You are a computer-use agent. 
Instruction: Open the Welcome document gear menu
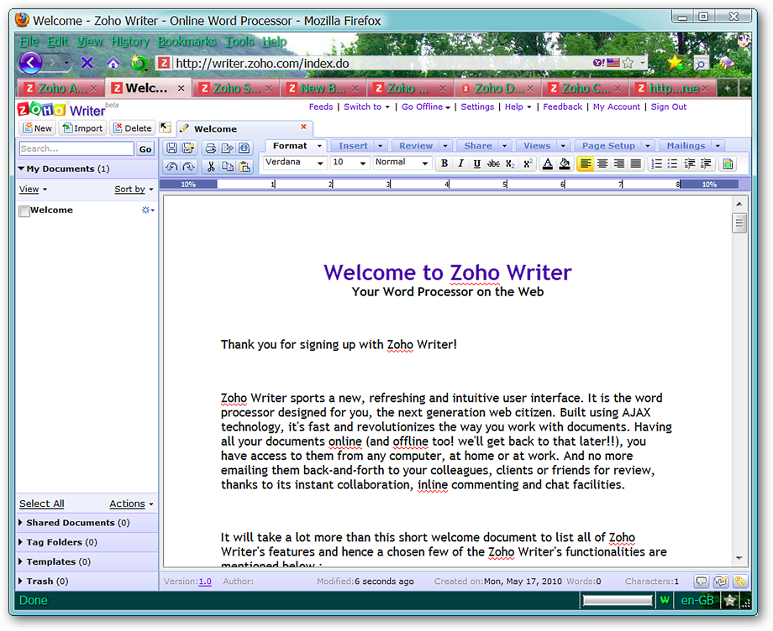(x=148, y=210)
